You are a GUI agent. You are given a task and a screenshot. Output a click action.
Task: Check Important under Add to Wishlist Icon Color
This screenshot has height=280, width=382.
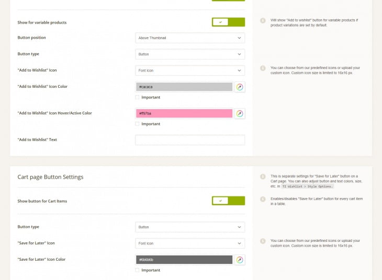[137, 97]
